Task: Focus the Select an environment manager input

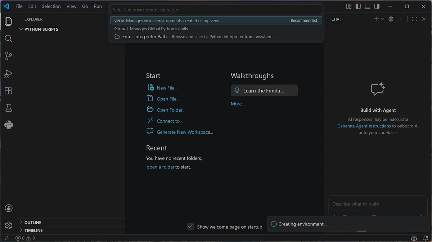Action: pyautogui.click(x=216, y=10)
